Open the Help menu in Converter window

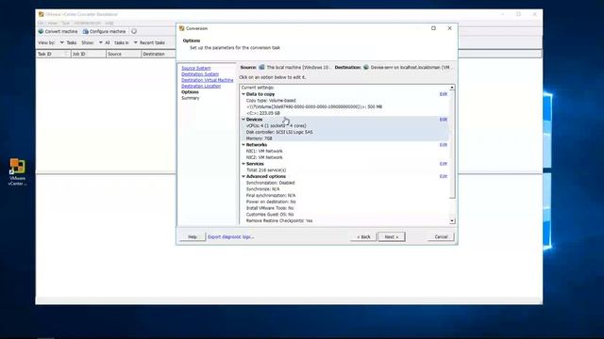pos(109,23)
